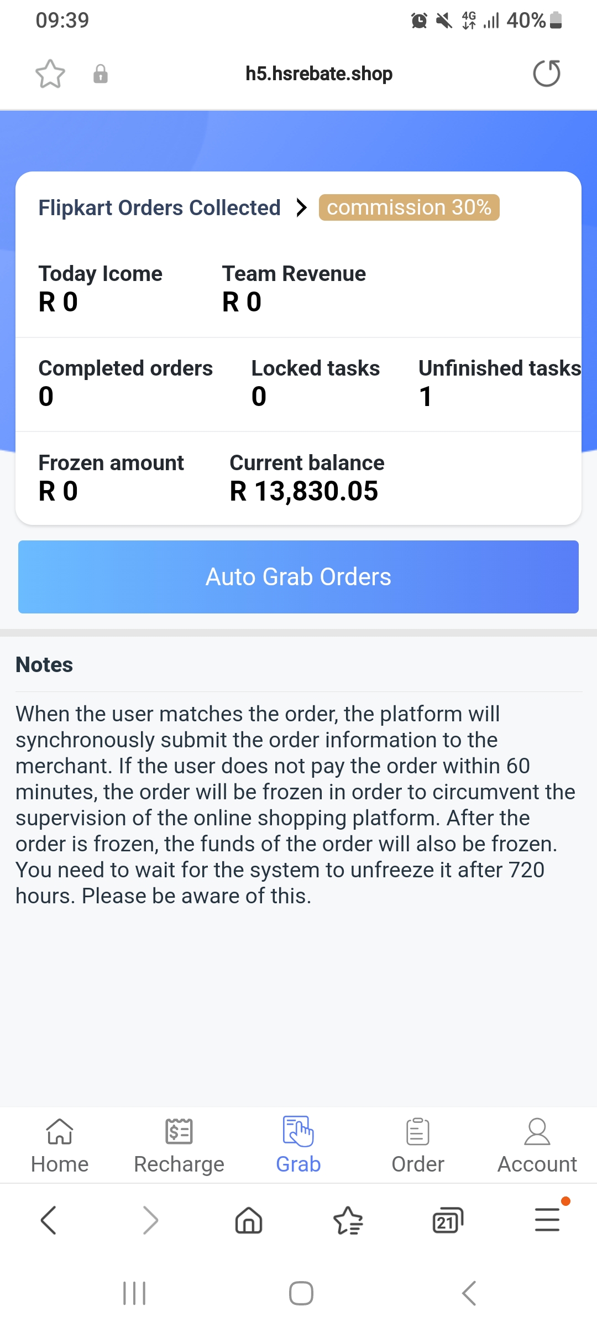Open the browser bookmarks list icon
The width and height of the screenshot is (597, 1332).
point(348,1220)
